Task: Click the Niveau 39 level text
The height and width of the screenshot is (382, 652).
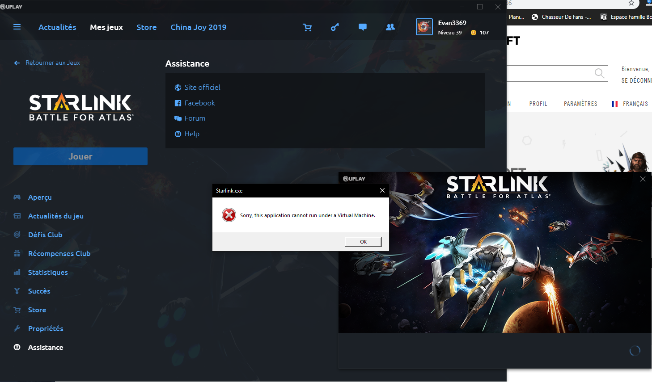Action: tap(450, 33)
